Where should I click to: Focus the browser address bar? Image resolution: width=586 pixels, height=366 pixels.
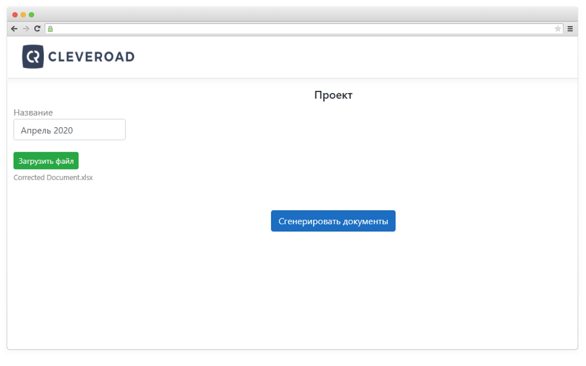coord(303,29)
